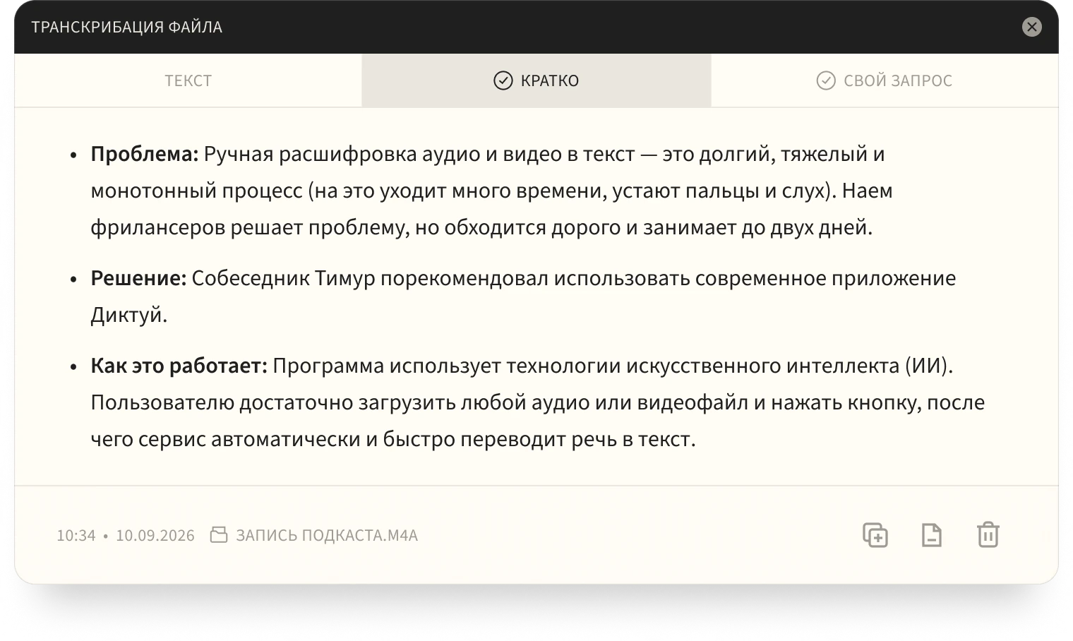
Task: Click the checkmark icon beside СВОЙ ЗАПРОС
Action: pyautogui.click(x=826, y=80)
